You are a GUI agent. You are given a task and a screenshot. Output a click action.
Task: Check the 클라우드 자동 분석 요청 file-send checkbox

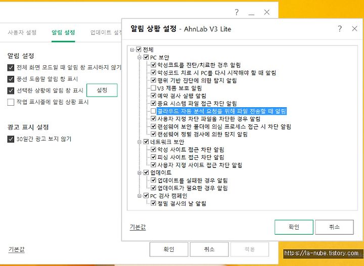[x=153, y=111]
